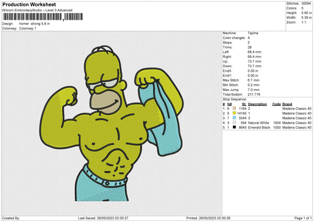The width and height of the screenshot is (314, 222).
Task: Select the Up value 73.7 mm
Action: [254, 61]
